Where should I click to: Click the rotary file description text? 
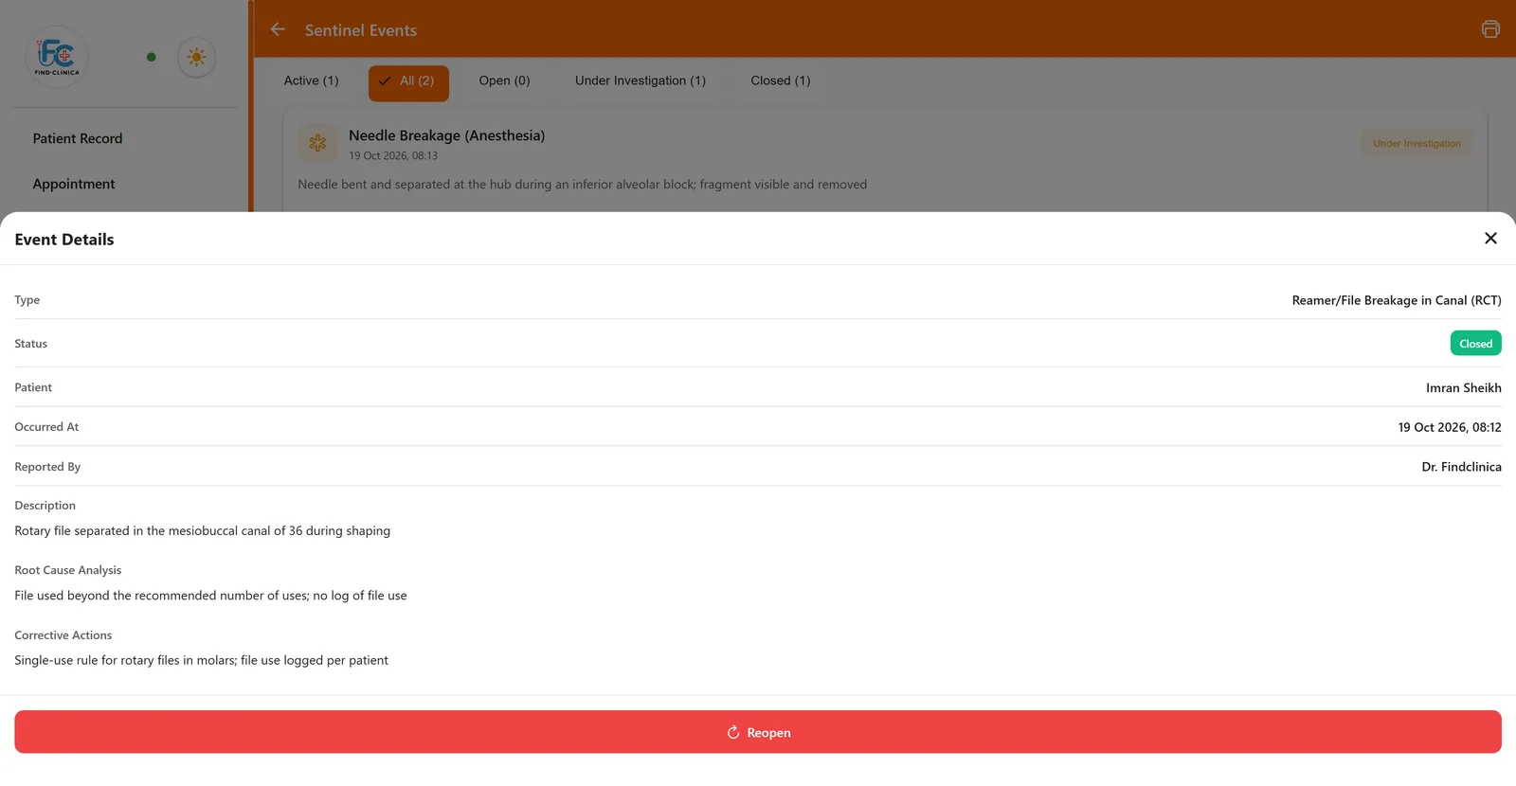[203, 531]
